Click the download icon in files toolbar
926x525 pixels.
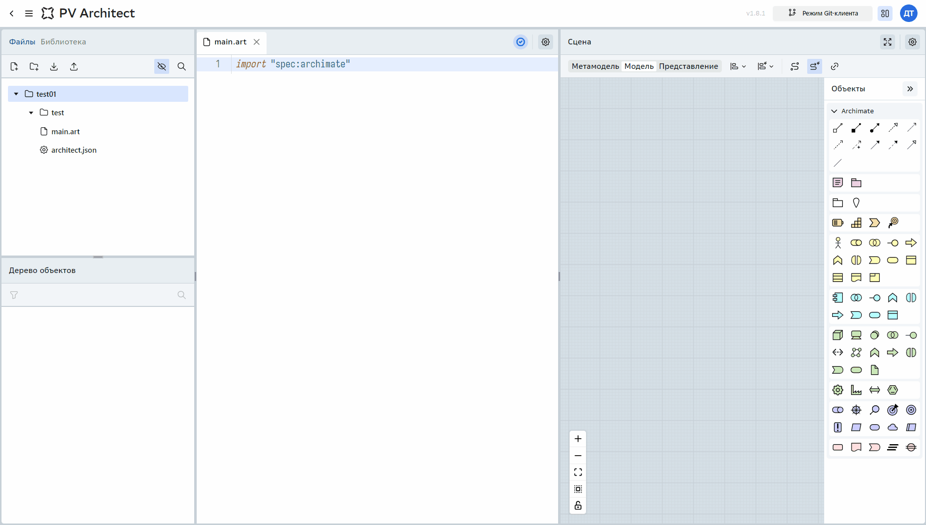tap(54, 66)
